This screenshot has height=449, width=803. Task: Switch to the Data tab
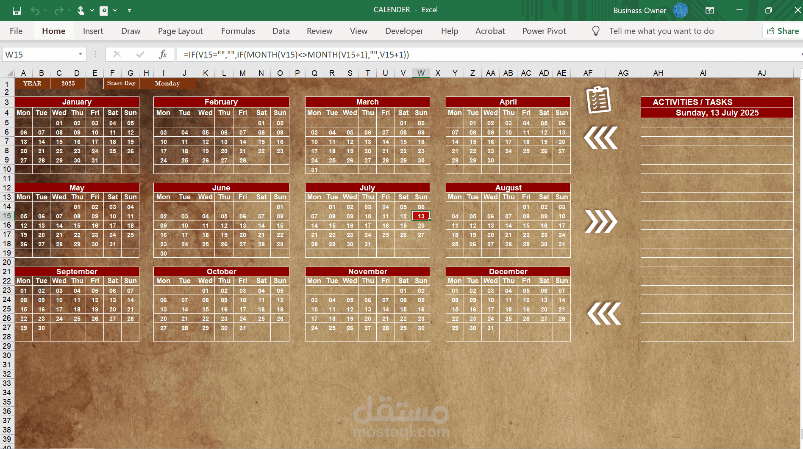pos(281,31)
